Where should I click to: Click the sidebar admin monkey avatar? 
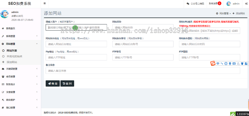[4, 14]
